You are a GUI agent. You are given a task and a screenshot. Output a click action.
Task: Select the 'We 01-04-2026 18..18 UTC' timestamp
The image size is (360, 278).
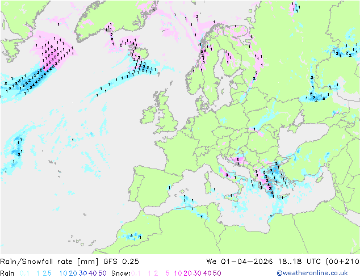265,262
